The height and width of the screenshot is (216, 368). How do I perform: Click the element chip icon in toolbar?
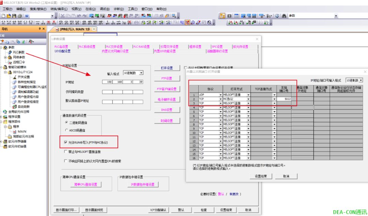(x=230, y=16)
